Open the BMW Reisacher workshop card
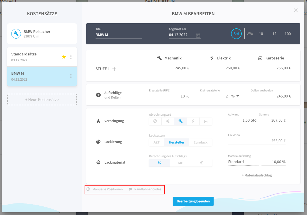Viewport: 307px width, 215px height. coord(42,34)
